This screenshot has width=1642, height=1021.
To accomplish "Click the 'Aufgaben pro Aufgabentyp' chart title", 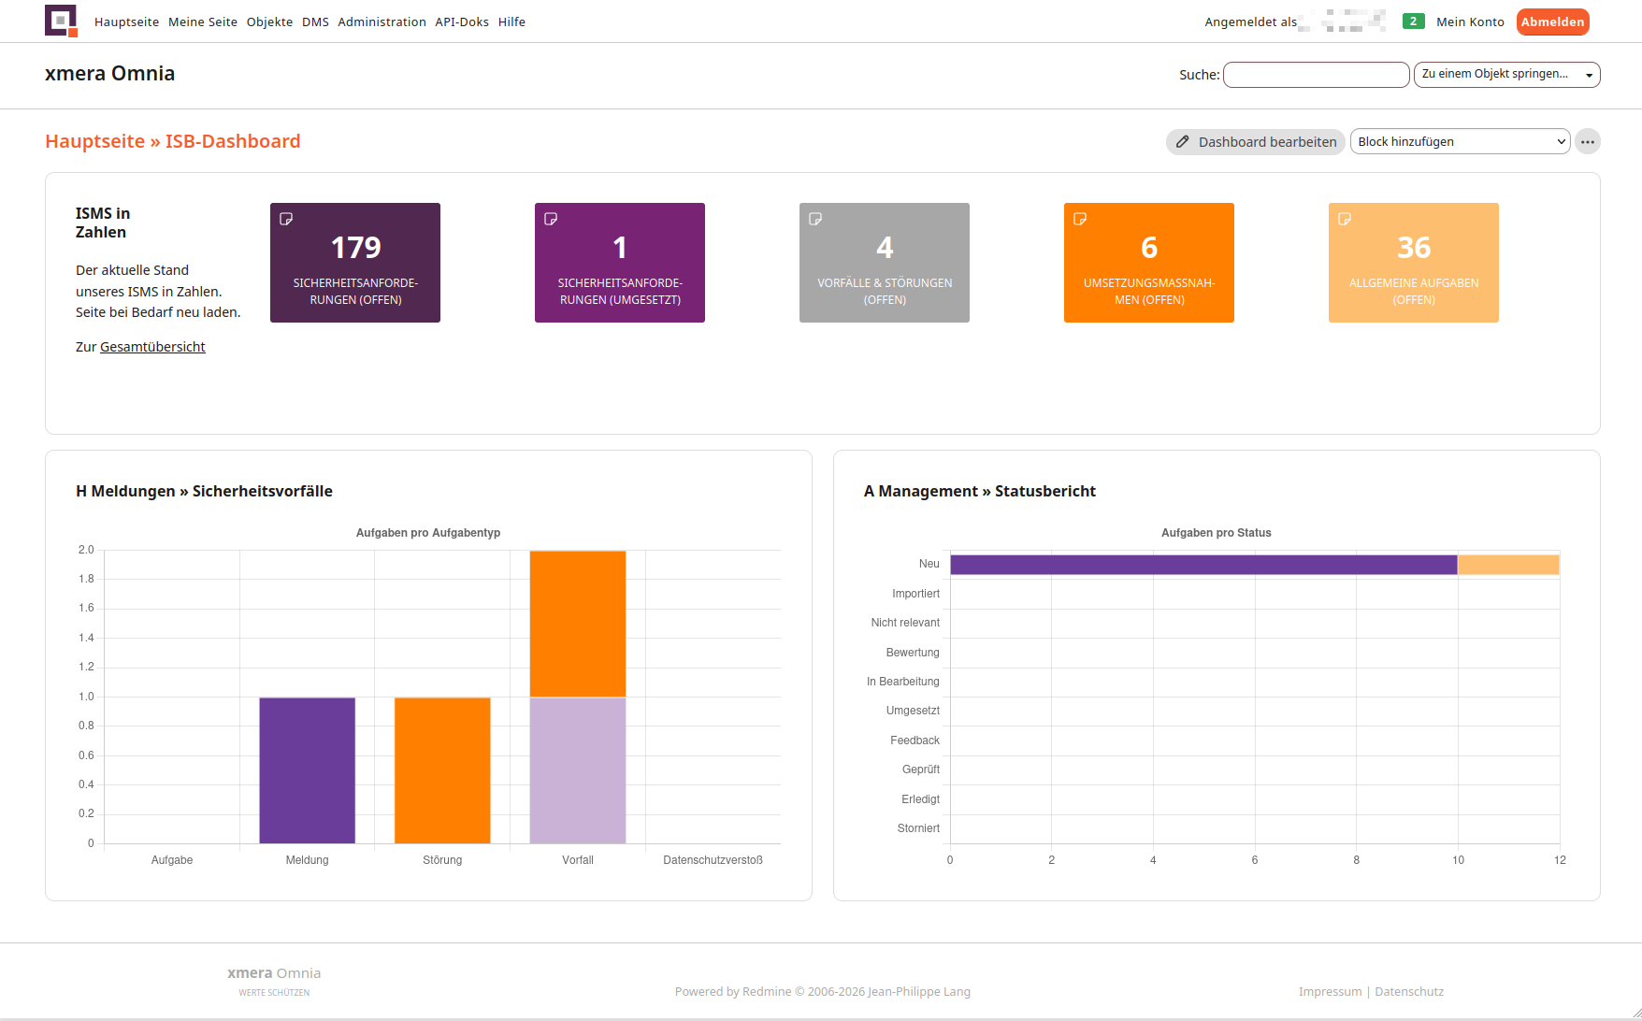I will tap(428, 533).
